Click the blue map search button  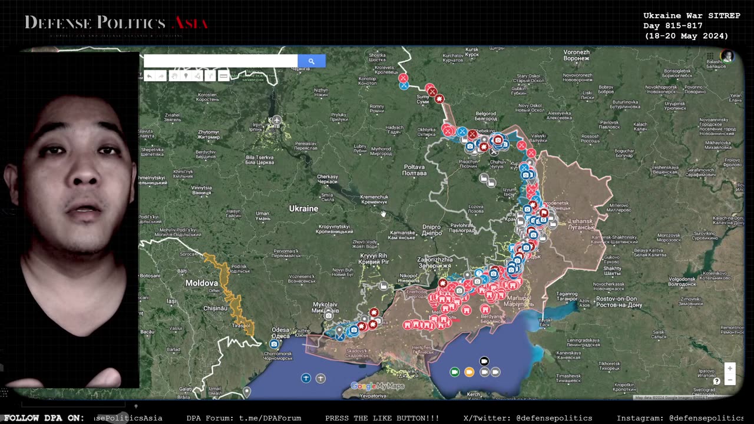pyautogui.click(x=311, y=61)
